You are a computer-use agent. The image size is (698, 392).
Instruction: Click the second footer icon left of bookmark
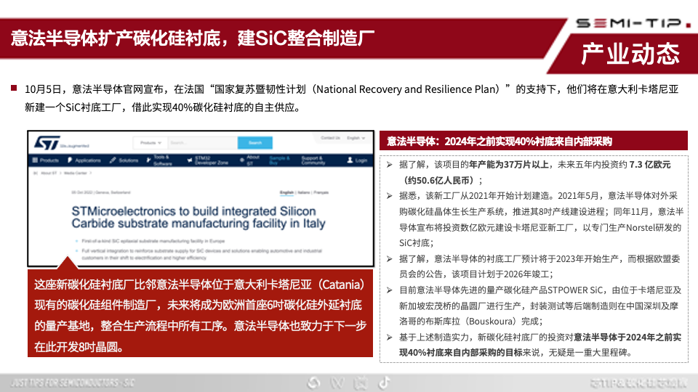[337, 383]
